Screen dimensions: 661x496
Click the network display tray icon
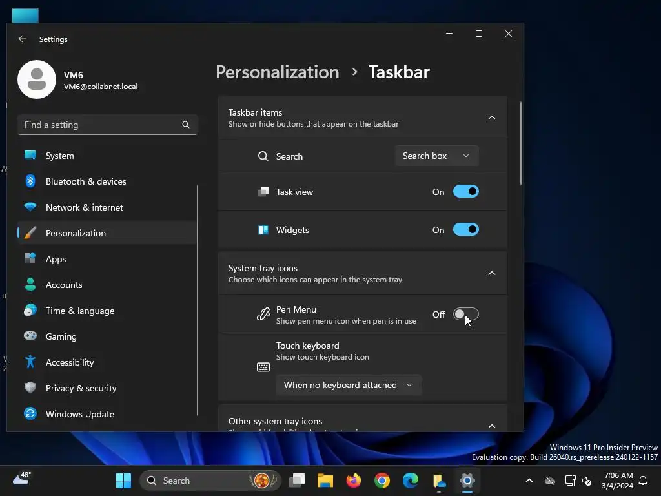570,480
